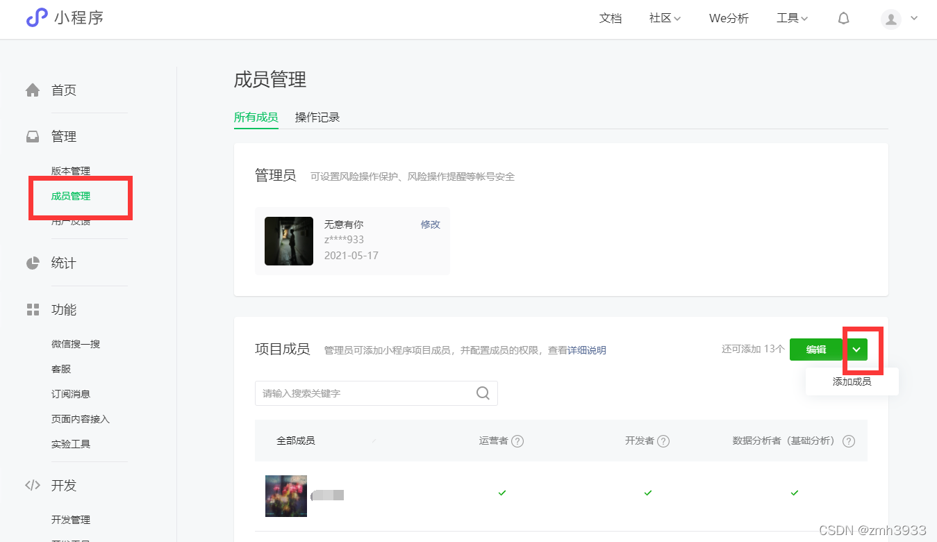Select the 管理 sidebar section

click(x=64, y=137)
